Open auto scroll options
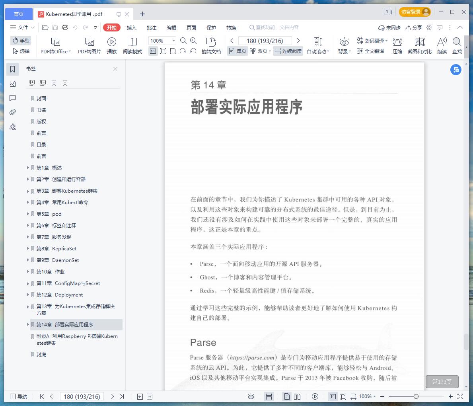 tap(318, 46)
